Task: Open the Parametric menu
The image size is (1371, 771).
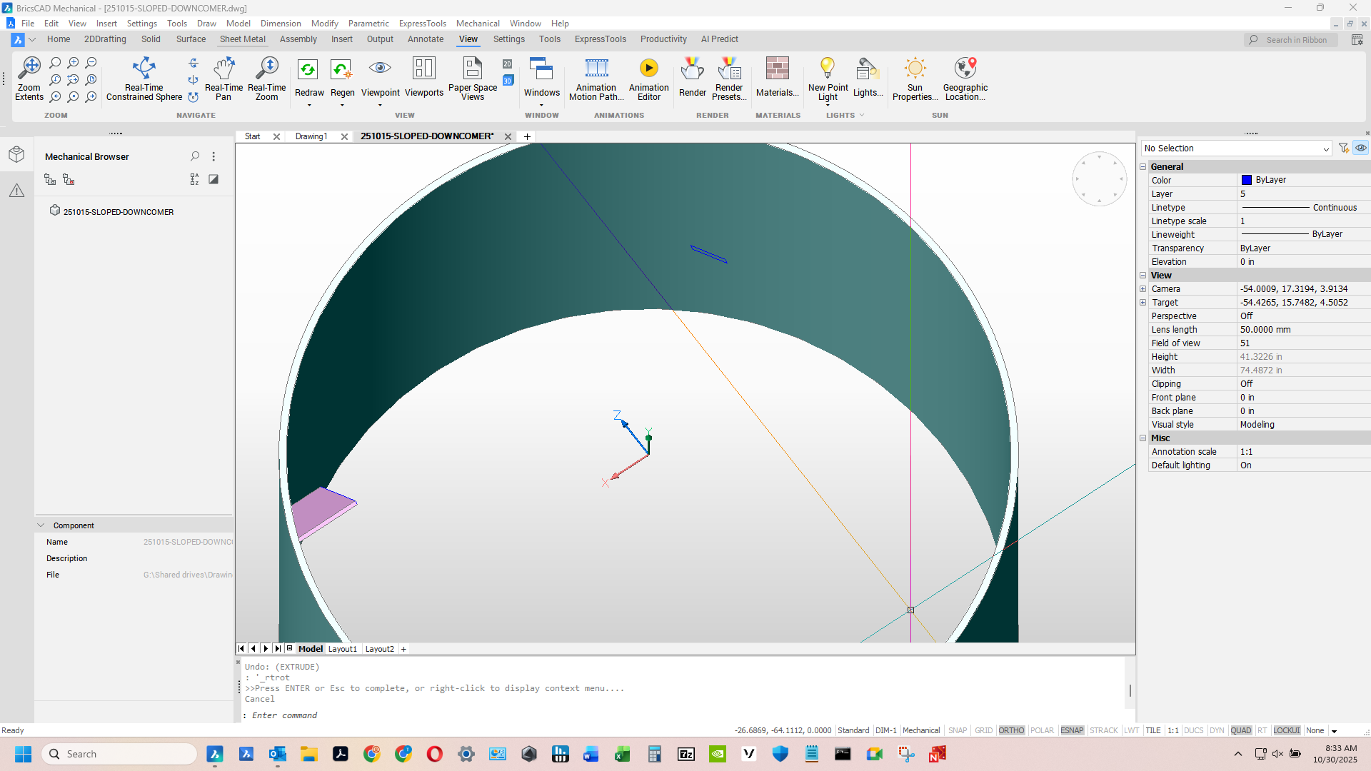Action: pyautogui.click(x=368, y=24)
